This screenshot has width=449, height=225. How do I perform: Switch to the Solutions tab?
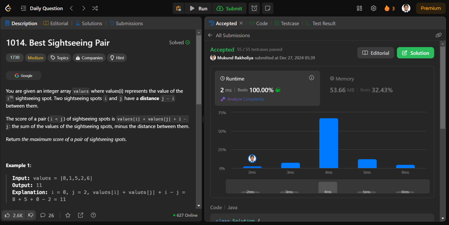(x=89, y=23)
